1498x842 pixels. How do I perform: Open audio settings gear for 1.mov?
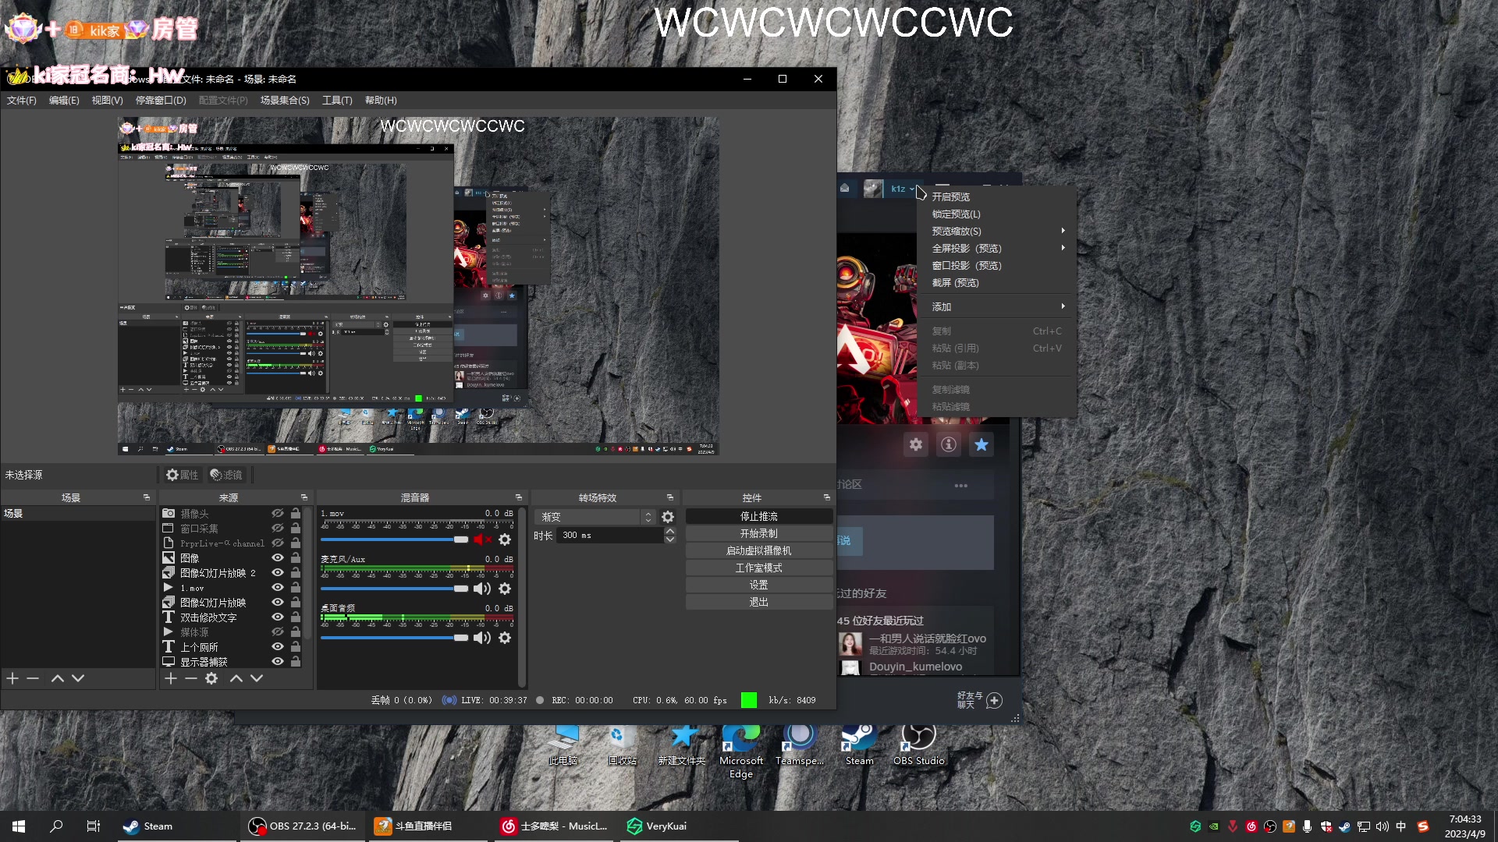(x=505, y=540)
